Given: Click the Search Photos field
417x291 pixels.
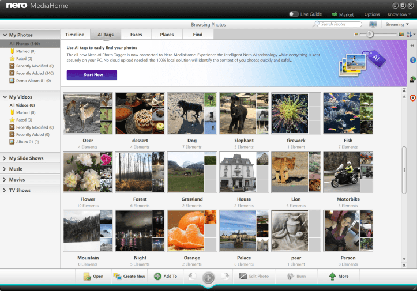Looking at the screenshot, I should click(x=340, y=24).
